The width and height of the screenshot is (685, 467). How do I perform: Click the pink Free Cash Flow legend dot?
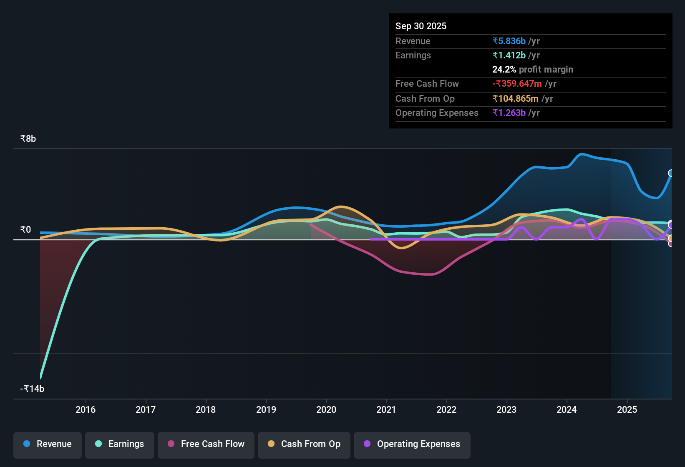[x=170, y=444]
